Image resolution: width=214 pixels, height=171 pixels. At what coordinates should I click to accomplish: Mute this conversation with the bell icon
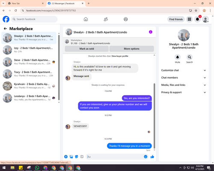(178, 57)
